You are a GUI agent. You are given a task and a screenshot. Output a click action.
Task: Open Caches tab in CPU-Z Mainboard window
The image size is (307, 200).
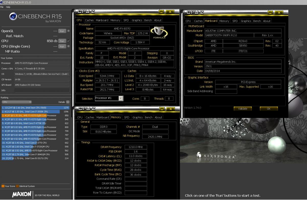click(198, 21)
